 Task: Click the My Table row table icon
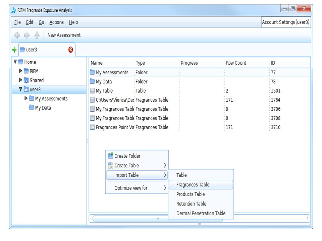93,91
